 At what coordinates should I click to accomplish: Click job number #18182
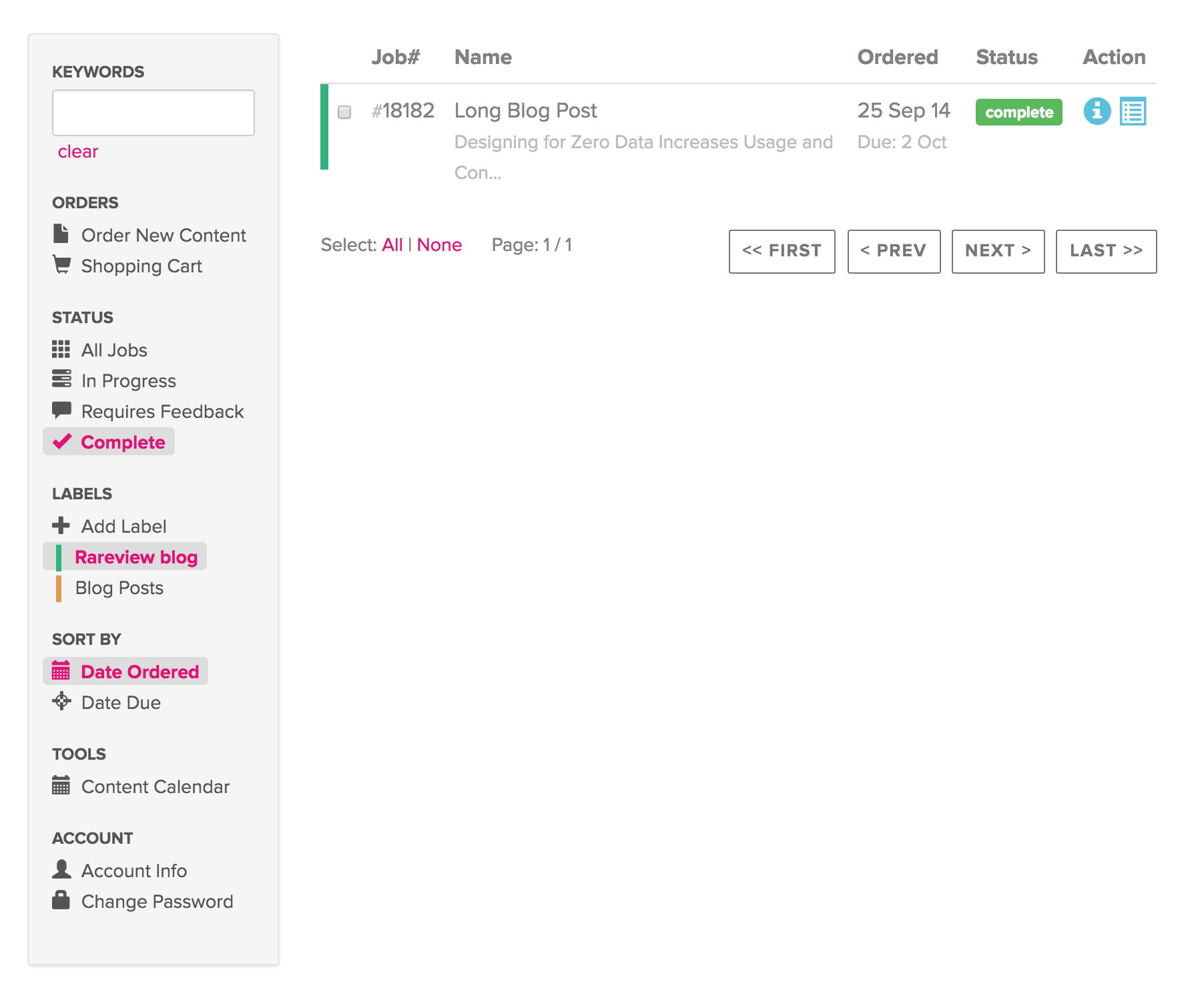point(403,110)
